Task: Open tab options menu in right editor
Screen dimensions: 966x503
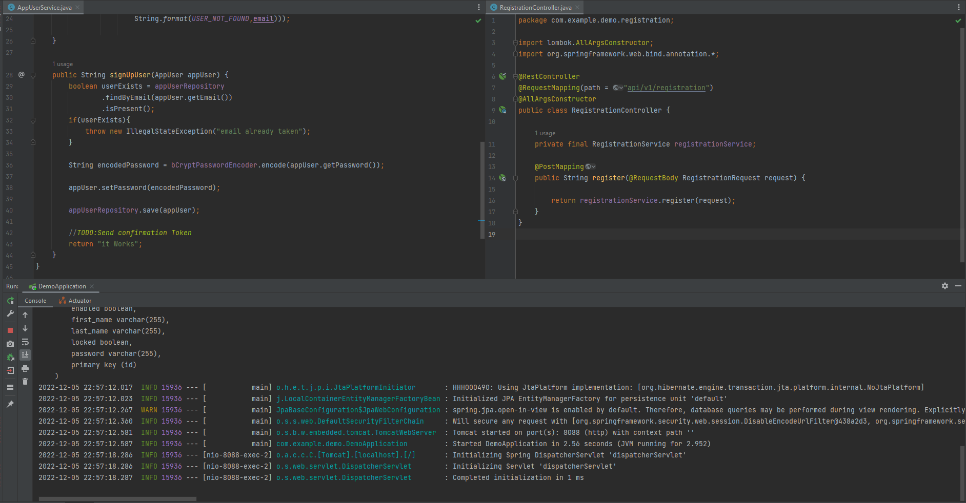Action: 958,7
